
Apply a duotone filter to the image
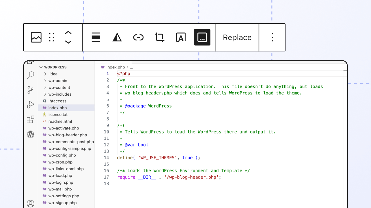pos(117,37)
